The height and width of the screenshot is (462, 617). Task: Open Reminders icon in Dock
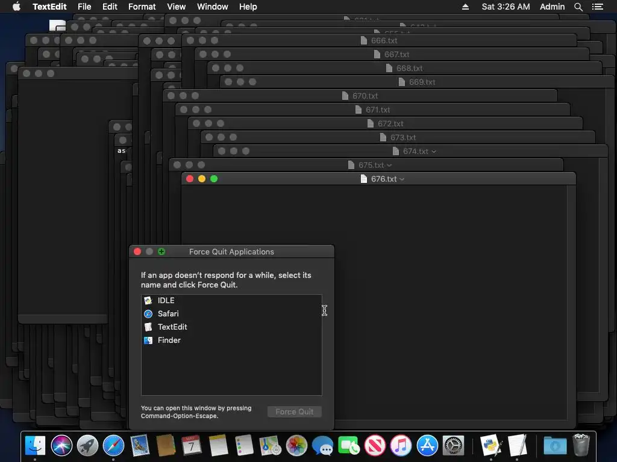[x=244, y=446]
